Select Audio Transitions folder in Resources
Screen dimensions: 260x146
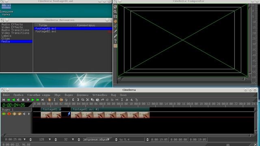(15, 30)
